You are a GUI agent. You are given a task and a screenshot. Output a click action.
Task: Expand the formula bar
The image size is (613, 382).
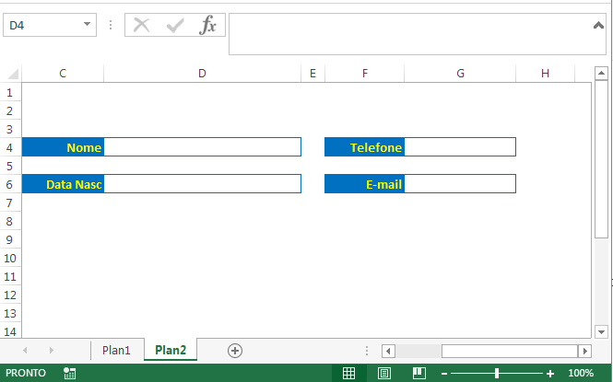coord(599,25)
